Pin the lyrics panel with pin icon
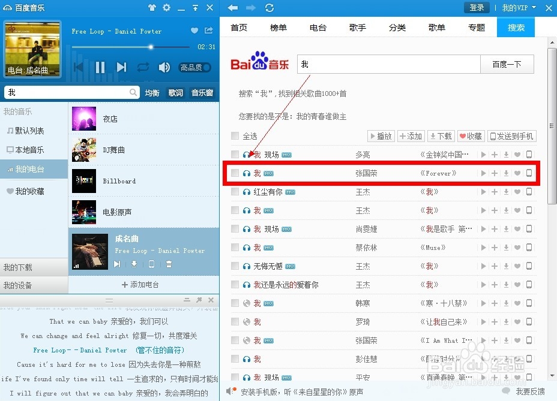Image resolution: width=557 pixels, height=401 pixels. point(199,300)
